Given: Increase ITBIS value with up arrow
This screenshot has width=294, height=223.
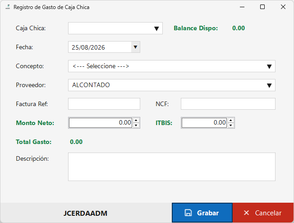Looking at the screenshot, I should tap(231, 121).
